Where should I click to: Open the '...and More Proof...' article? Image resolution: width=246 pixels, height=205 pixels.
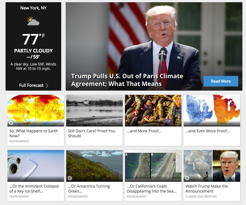coord(144,131)
